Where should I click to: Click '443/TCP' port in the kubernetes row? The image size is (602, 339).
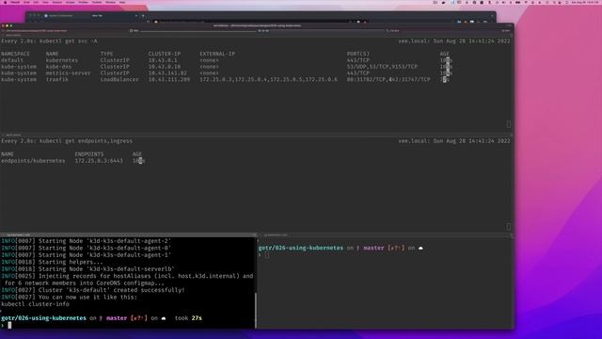pos(357,60)
